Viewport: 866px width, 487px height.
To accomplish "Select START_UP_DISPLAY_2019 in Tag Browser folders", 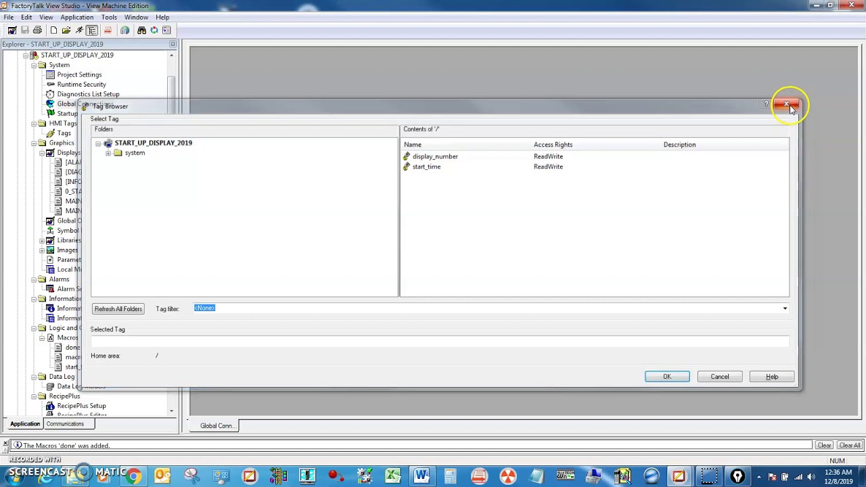I will pyautogui.click(x=153, y=143).
